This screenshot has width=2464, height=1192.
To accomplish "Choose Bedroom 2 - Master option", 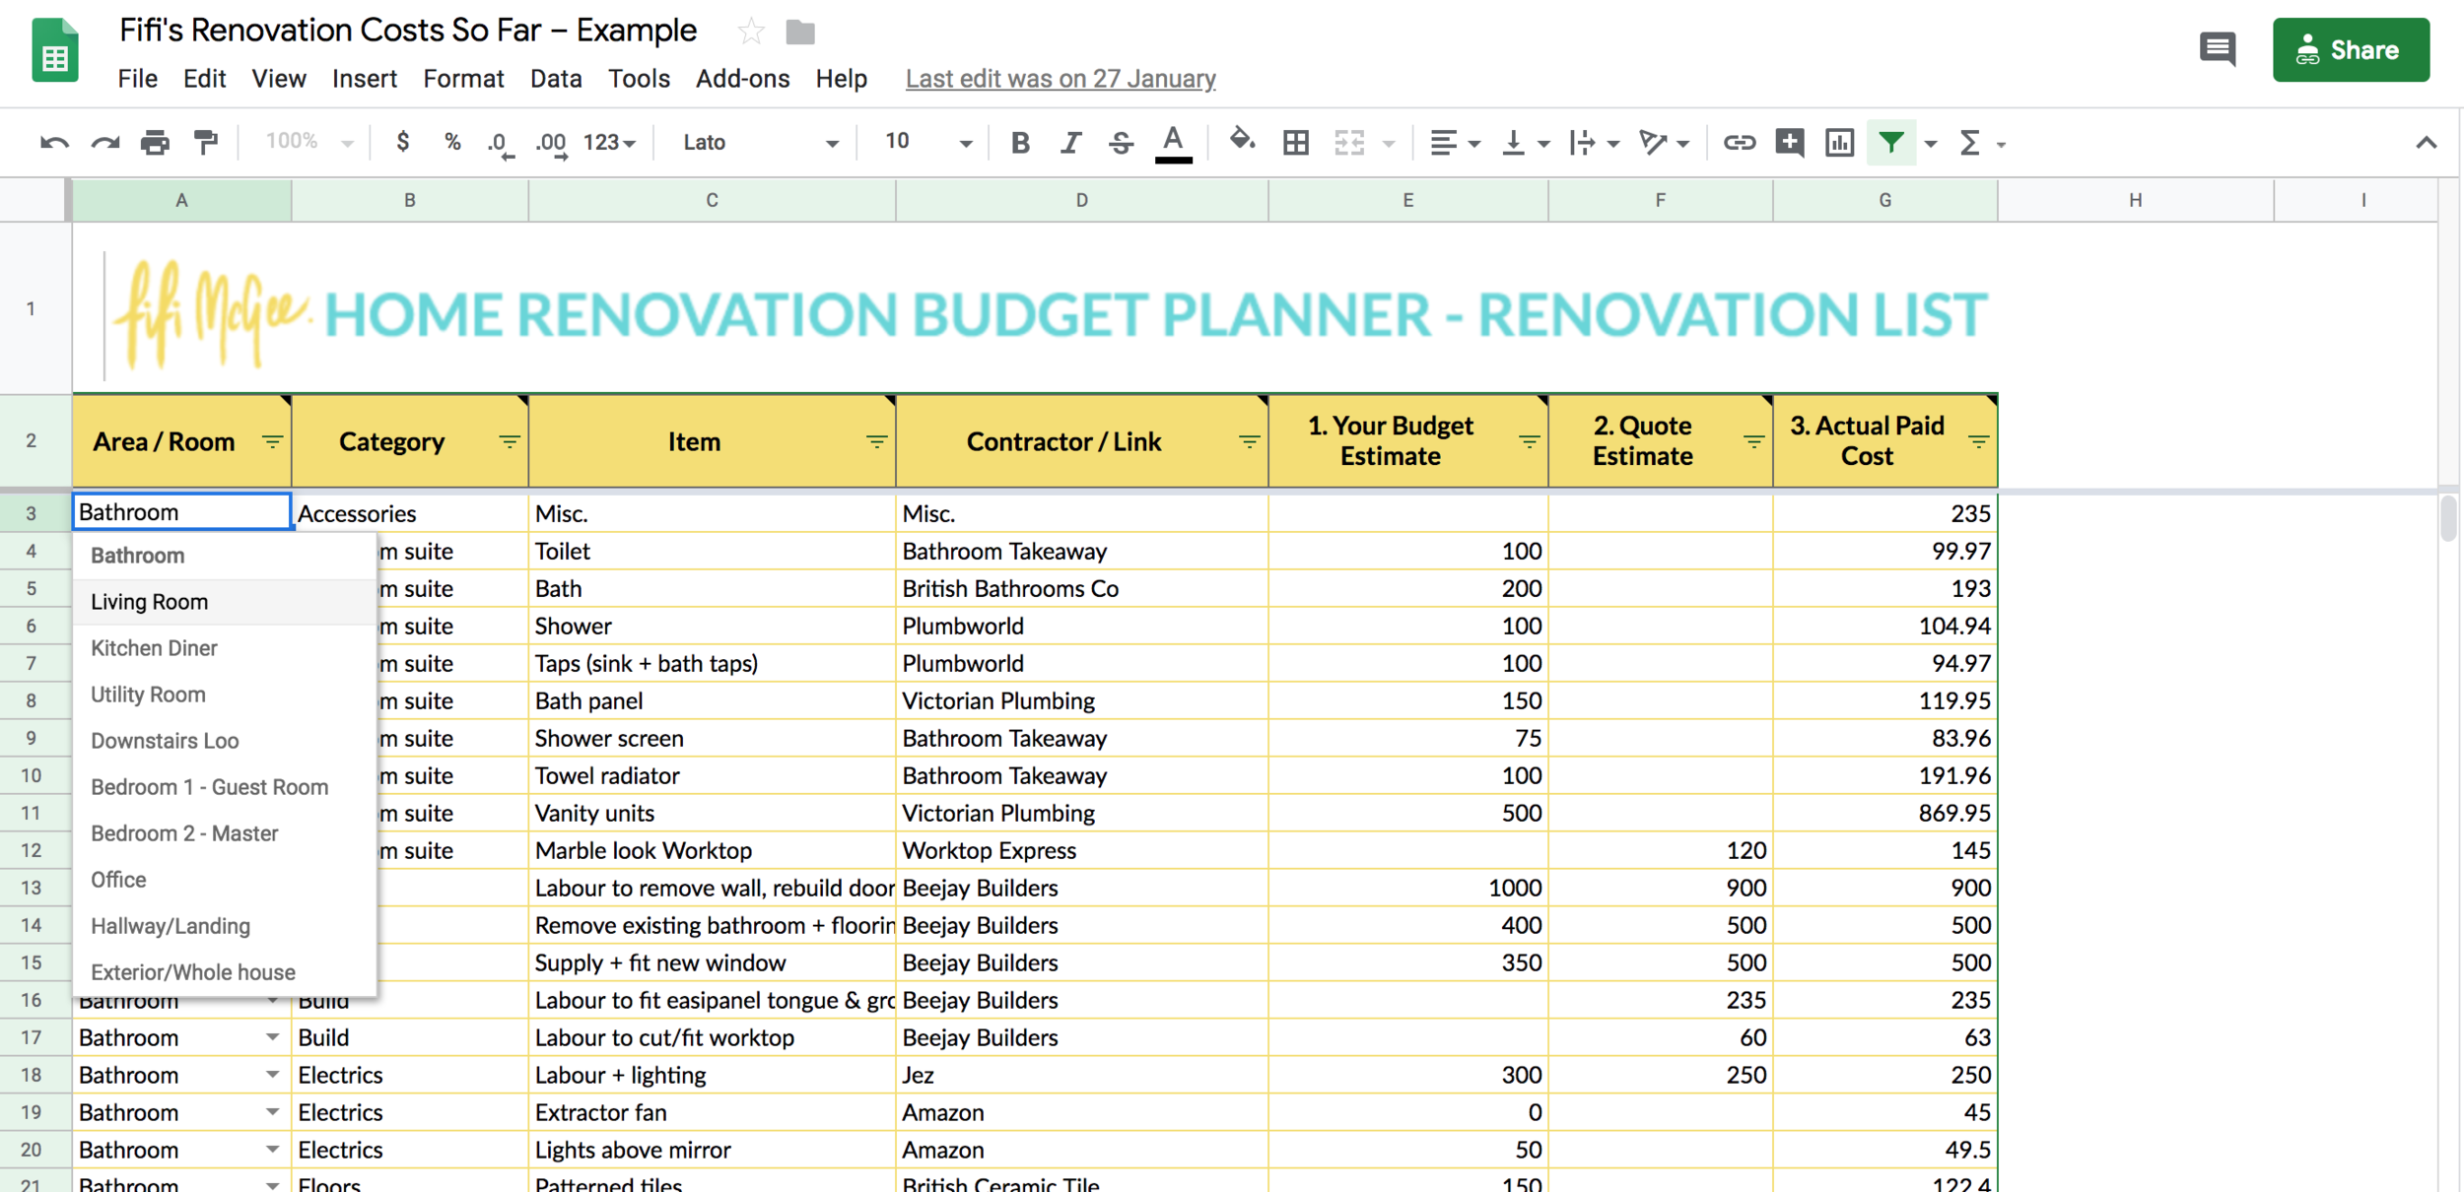I will [225, 833].
